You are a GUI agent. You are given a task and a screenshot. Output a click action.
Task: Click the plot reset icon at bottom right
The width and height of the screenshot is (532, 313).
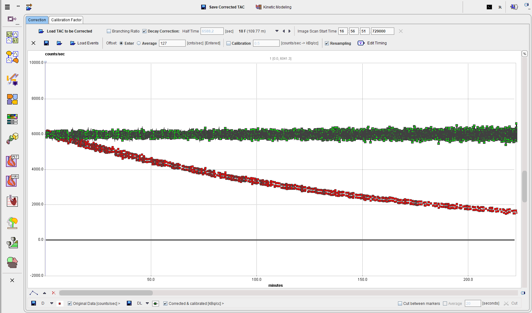pyautogui.click(x=523, y=293)
